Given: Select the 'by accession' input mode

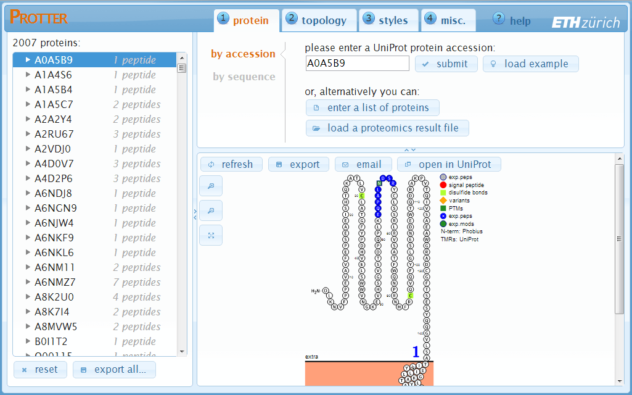Looking at the screenshot, I should [x=243, y=54].
